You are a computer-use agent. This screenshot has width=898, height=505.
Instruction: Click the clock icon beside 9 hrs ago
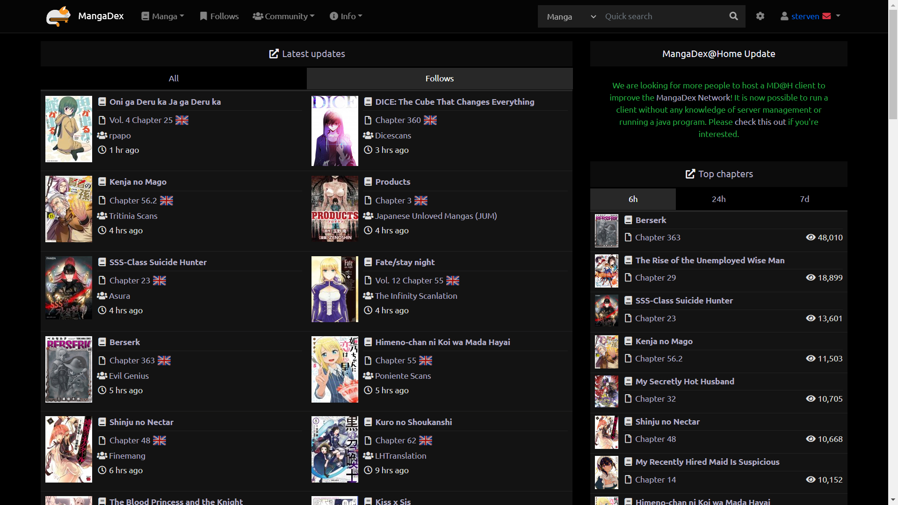pos(368,470)
